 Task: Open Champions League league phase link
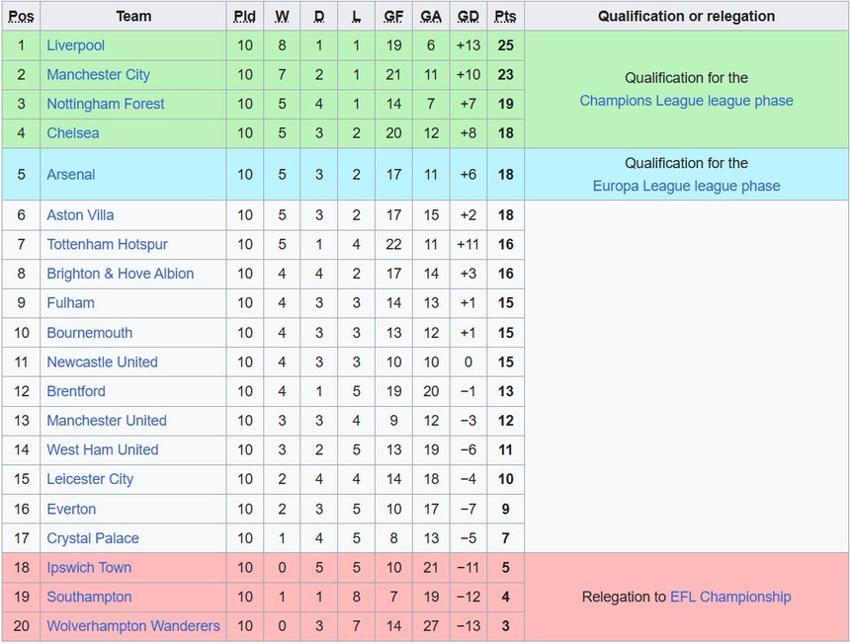[686, 101]
